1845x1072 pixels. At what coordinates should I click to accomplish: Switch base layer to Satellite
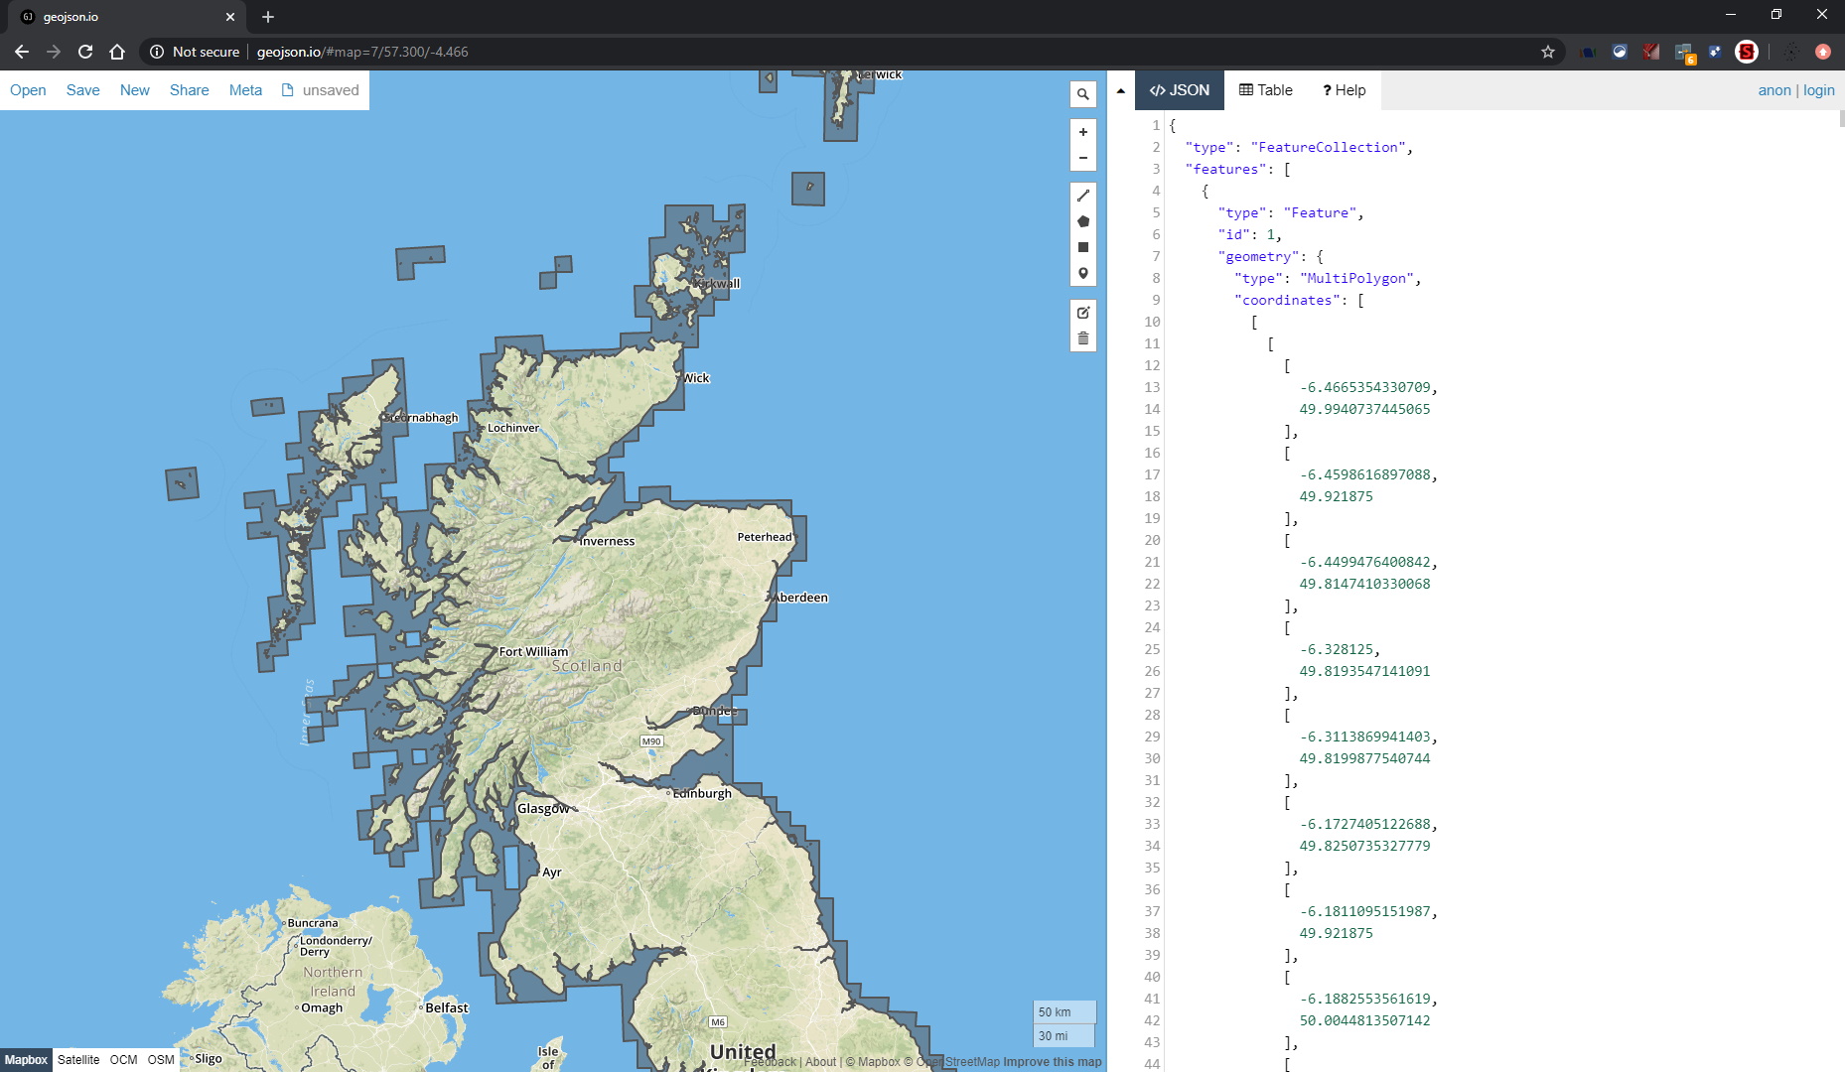pos(78,1060)
